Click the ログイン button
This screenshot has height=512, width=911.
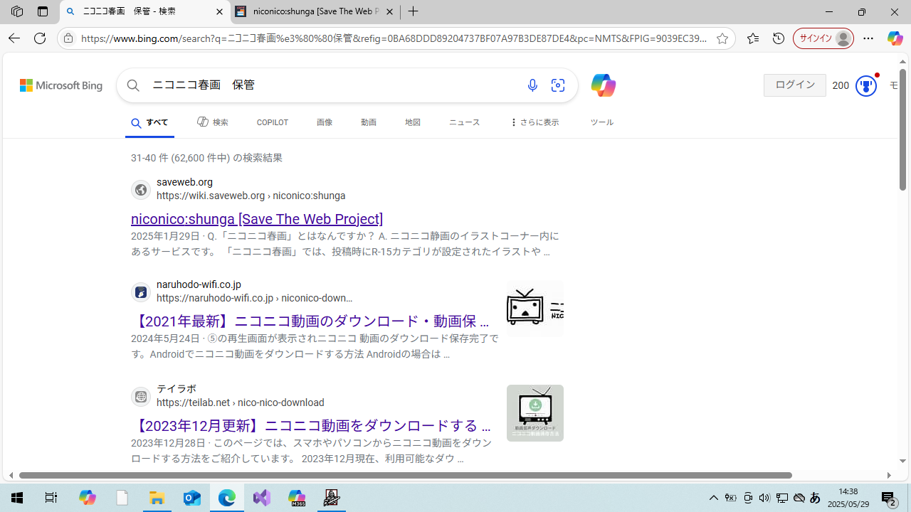(794, 85)
